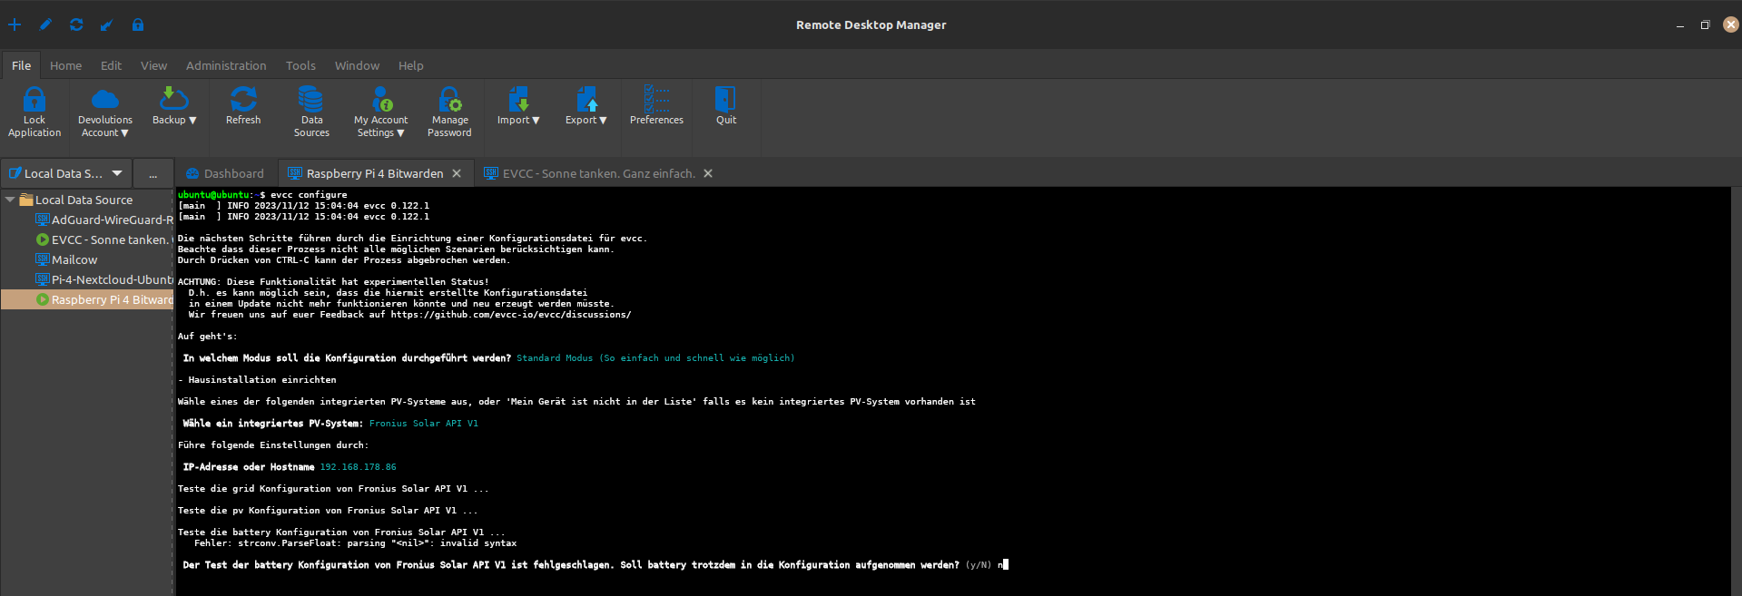Click the Lock Application icon
This screenshot has height=596, width=1742.
(x=34, y=99)
